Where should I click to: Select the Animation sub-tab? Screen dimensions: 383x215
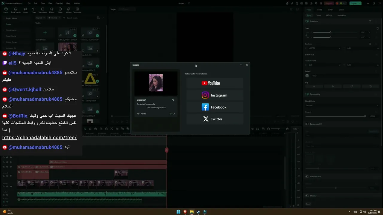point(342,15)
